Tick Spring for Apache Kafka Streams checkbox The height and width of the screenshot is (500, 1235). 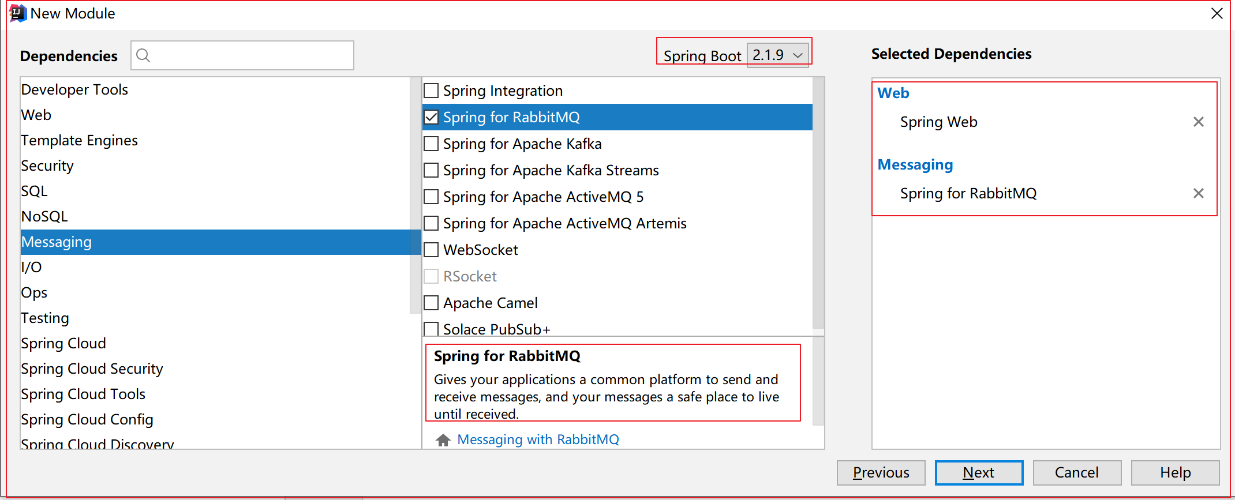(431, 170)
